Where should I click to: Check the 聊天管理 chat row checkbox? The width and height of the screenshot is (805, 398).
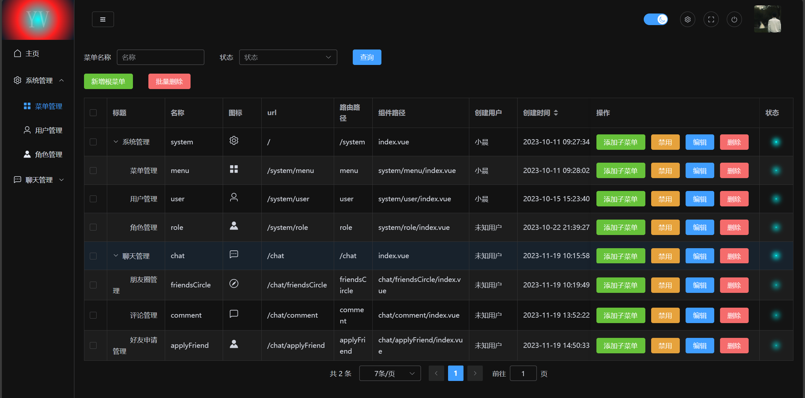(x=93, y=256)
